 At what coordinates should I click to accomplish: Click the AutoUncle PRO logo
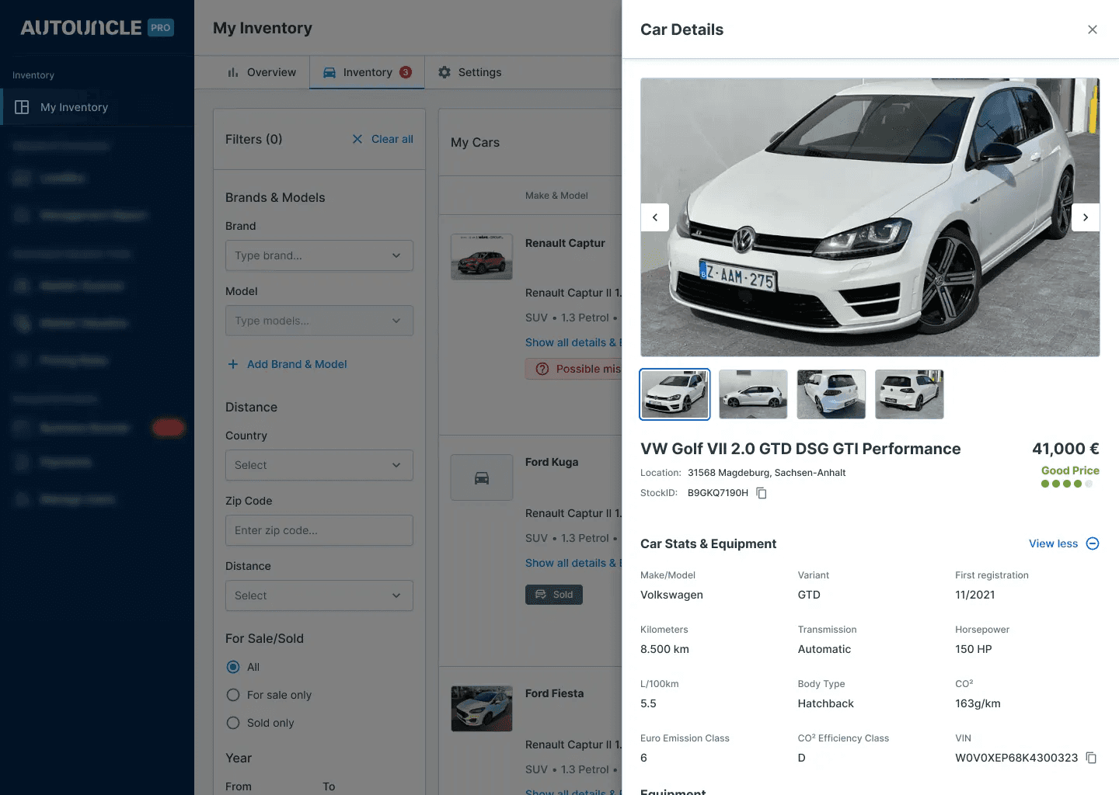tap(97, 28)
